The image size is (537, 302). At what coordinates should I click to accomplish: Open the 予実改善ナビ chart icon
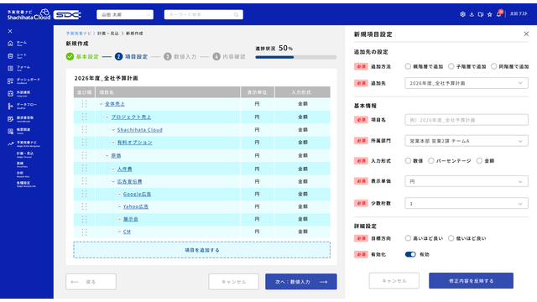[x=10, y=143]
